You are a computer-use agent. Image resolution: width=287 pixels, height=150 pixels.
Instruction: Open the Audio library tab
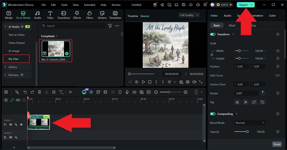[x=38, y=15]
